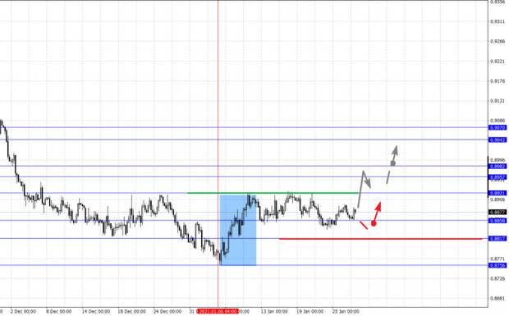Screen dimensions: 509x316
Task: Click the 13 Jan 00:00 date label
Action: pos(274,311)
